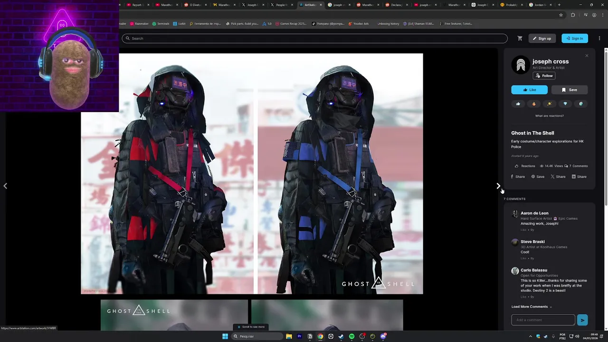
Task: Open Youdao Ads bookmark
Action: (x=359, y=24)
